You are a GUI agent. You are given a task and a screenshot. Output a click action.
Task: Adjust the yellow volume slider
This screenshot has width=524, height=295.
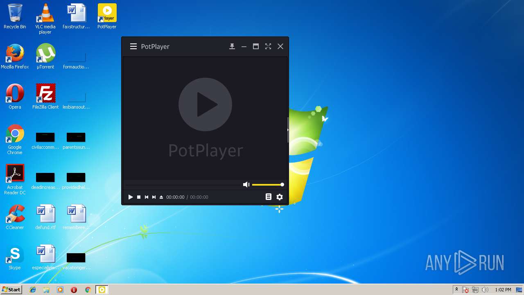point(268,185)
